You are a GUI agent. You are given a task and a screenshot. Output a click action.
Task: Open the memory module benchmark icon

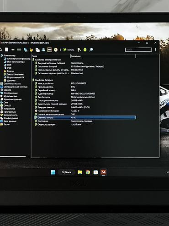tap(19, 50)
